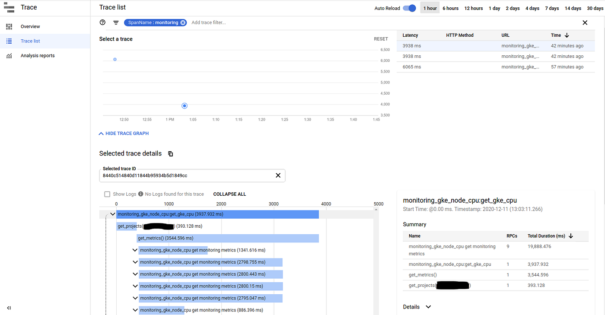Enable the Show Logs checkbox
Screen dimensions: 605x315
coord(107,194)
